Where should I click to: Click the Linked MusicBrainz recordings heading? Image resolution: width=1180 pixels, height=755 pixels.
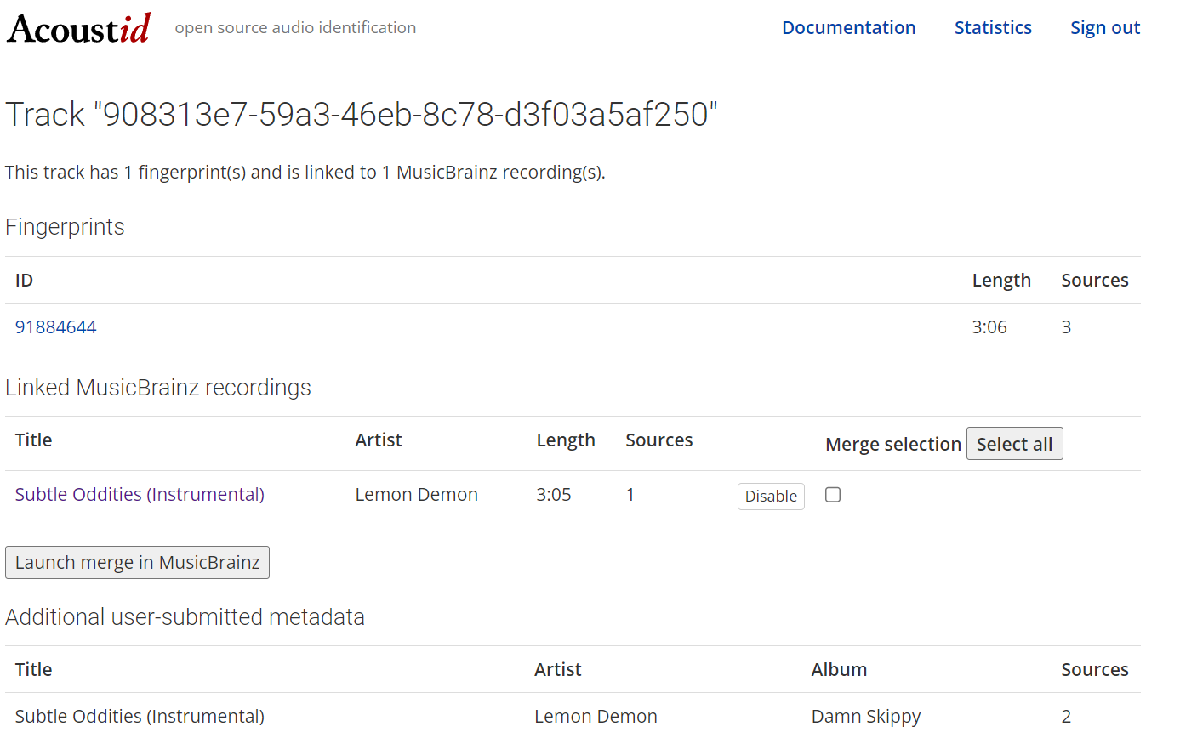click(x=158, y=388)
